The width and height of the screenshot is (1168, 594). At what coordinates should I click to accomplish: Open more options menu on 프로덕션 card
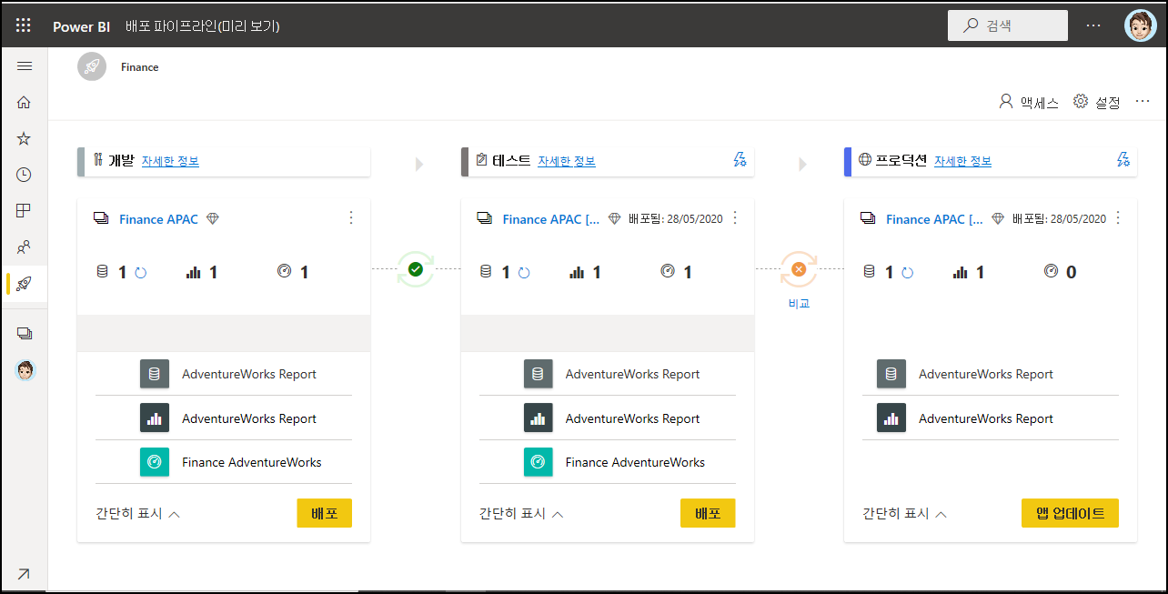[x=1118, y=218]
